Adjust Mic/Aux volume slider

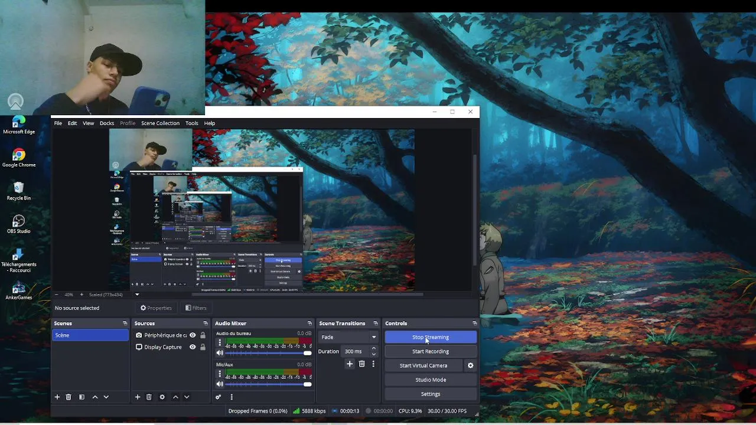[269, 384]
